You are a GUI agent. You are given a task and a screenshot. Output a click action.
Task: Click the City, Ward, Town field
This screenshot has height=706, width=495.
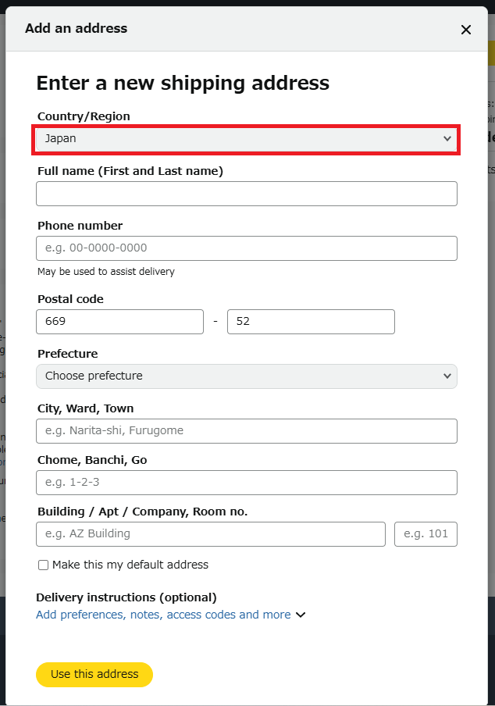[246, 431]
